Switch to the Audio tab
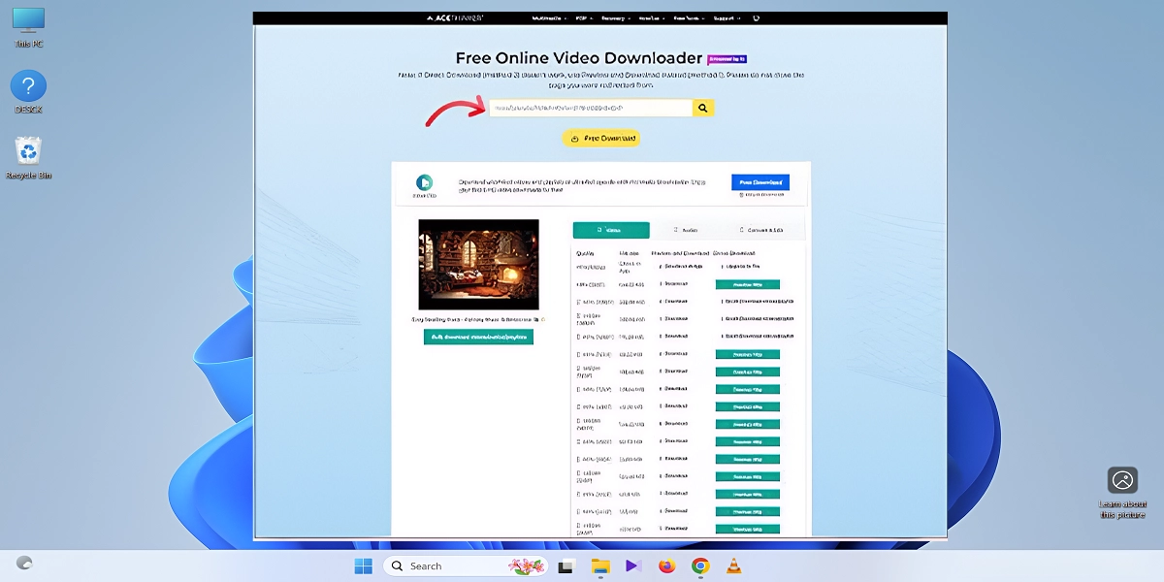The width and height of the screenshot is (1164, 582). [687, 230]
